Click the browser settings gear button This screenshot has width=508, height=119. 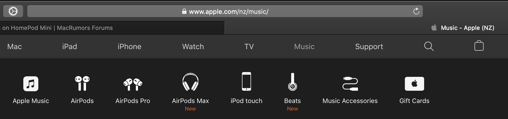click(x=13, y=11)
